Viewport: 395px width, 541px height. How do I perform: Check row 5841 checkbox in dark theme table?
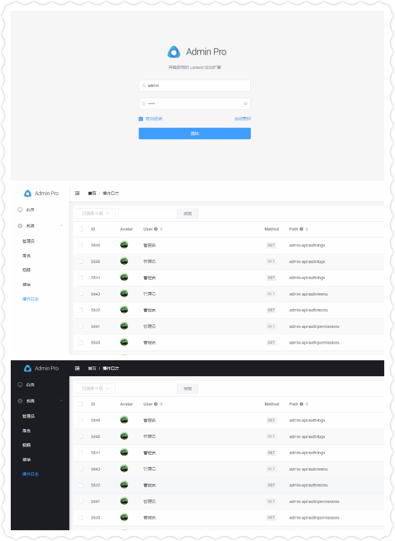[81, 501]
